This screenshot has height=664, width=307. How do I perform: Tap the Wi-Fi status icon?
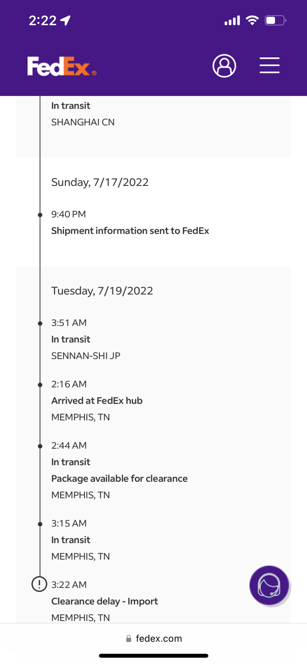(252, 21)
